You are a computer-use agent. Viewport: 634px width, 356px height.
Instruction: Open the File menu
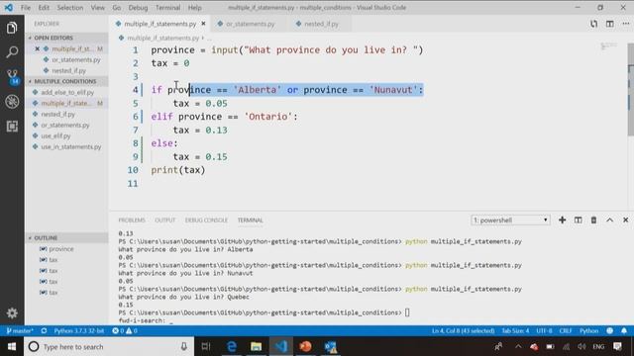coord(26,7)
